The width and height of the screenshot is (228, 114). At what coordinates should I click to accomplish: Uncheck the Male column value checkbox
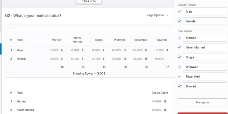coord(179,12)
